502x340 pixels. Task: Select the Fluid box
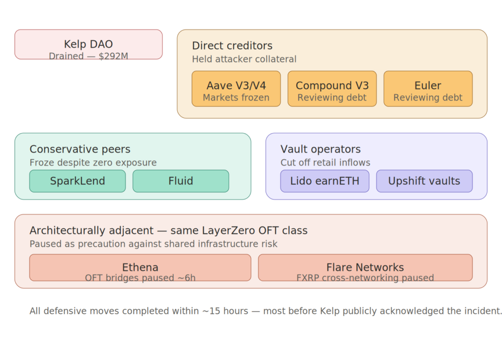point(181,181)
